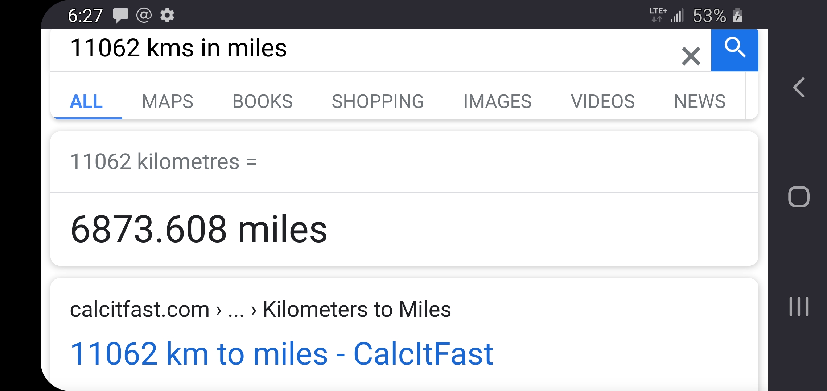Viewport: 827px width, 391px height.
Task: Tap the Android back navigation arrow
Action: (x=799, y=88)
